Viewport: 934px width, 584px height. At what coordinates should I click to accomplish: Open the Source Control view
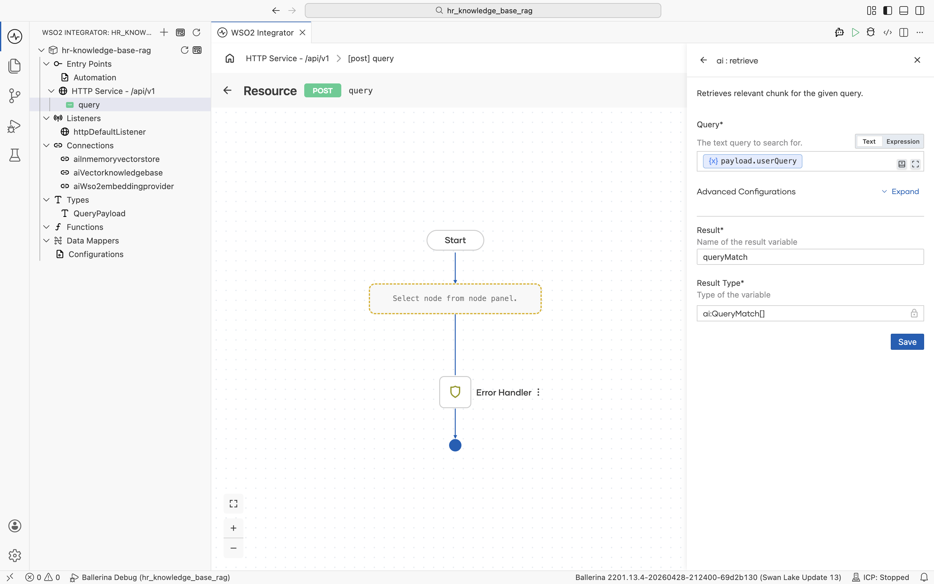click(x=15, y=95)
